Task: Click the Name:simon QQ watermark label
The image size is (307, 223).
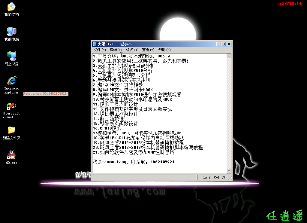Action: coord(46,94)
